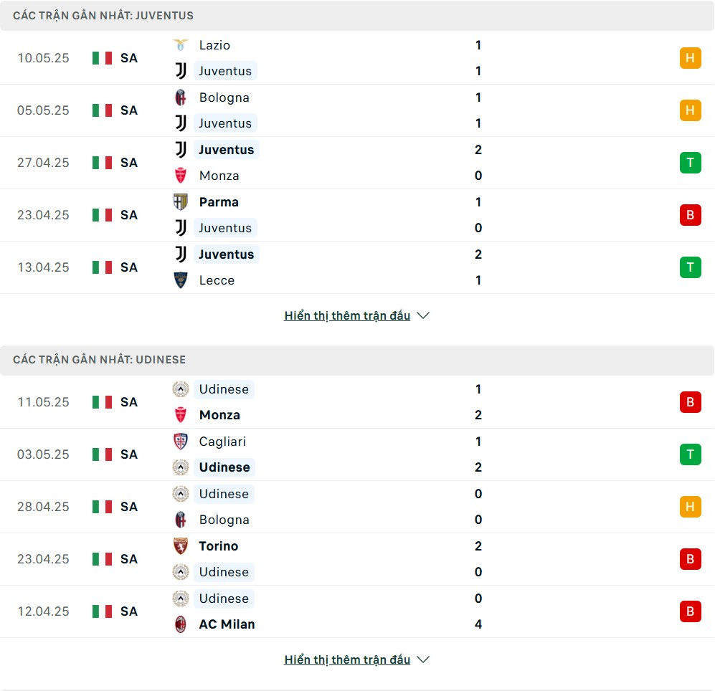The image size is (715, 691).
Task: Click the Parma club crest icon
Action: coord(181,202)
